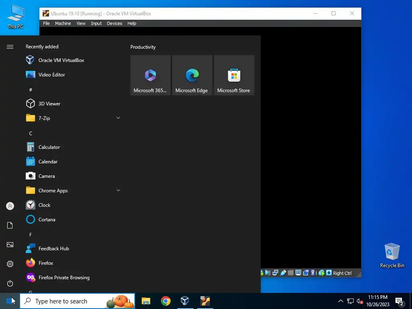Open the Machine menu in VirtualBox

tap(63, 23)
